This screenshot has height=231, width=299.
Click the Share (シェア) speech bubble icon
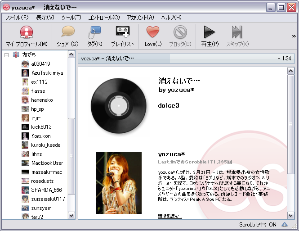pyautogui.click(x=68, y=32)
